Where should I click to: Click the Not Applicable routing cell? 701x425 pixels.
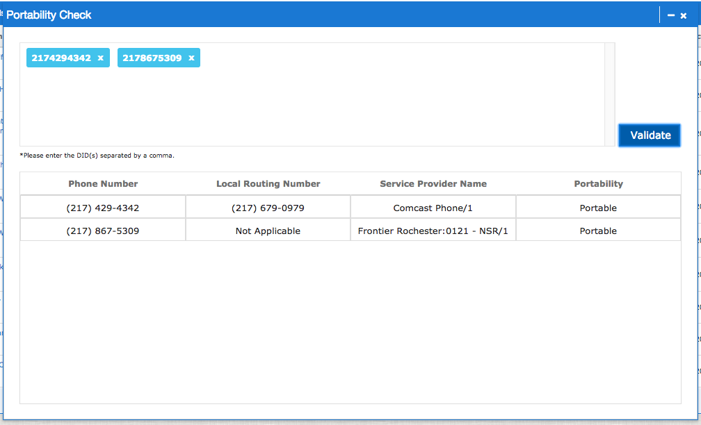pos(268,230)
